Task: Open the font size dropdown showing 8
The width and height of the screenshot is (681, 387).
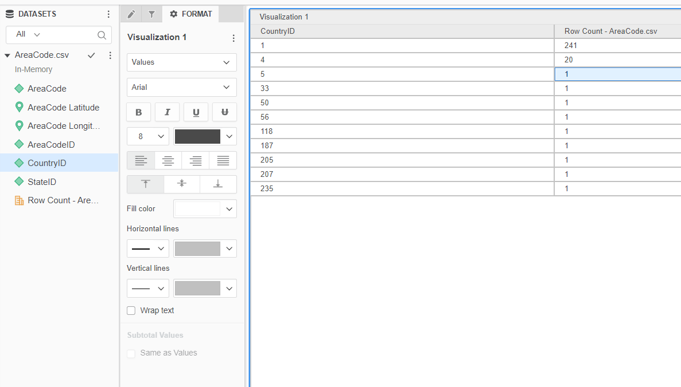Action: pos(147,136)
